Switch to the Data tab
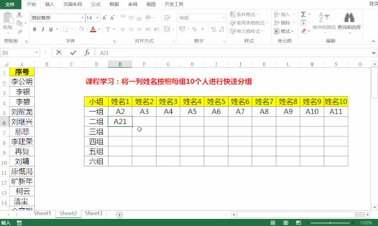This screenshot has width=378, height=226. 114,4
